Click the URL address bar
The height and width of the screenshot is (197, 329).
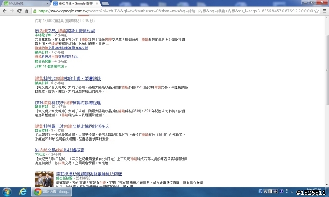coord(176,11)
